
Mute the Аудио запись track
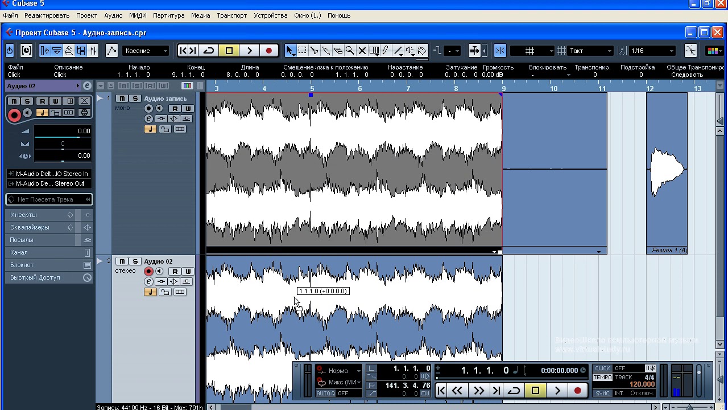122,99
